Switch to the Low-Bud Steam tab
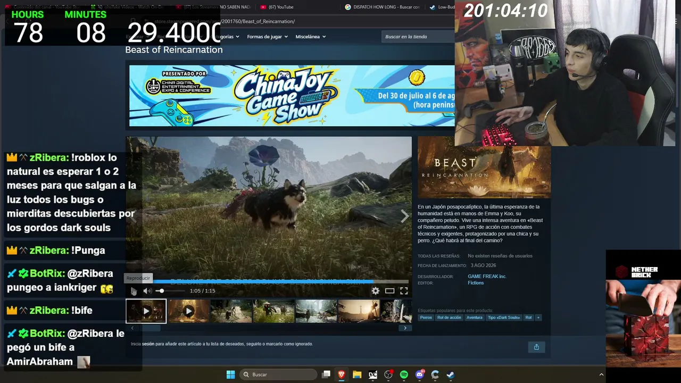681x383 pixels. [442, 7]
